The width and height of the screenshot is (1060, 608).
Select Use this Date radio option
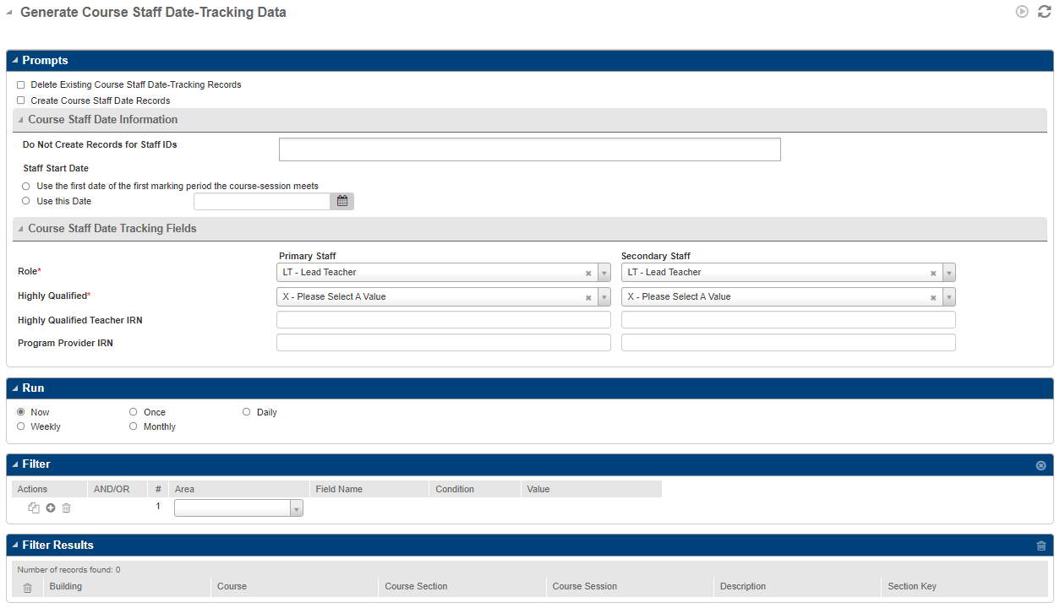(26, 201)
